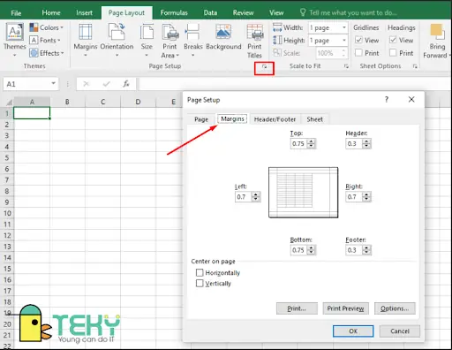Enable Center on page Horizontally
This screenshot has height=350, width=452.
pos(200,272)
